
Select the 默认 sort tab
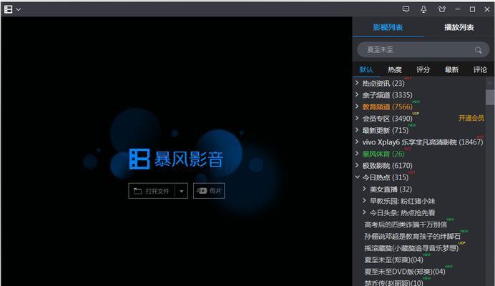tap(366, 70)
